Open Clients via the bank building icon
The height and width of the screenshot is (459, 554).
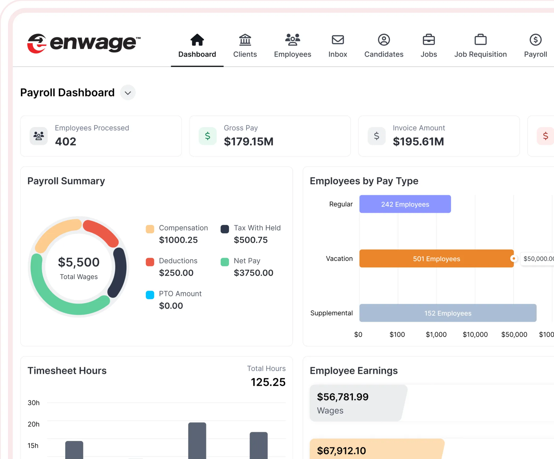point(245,40)
